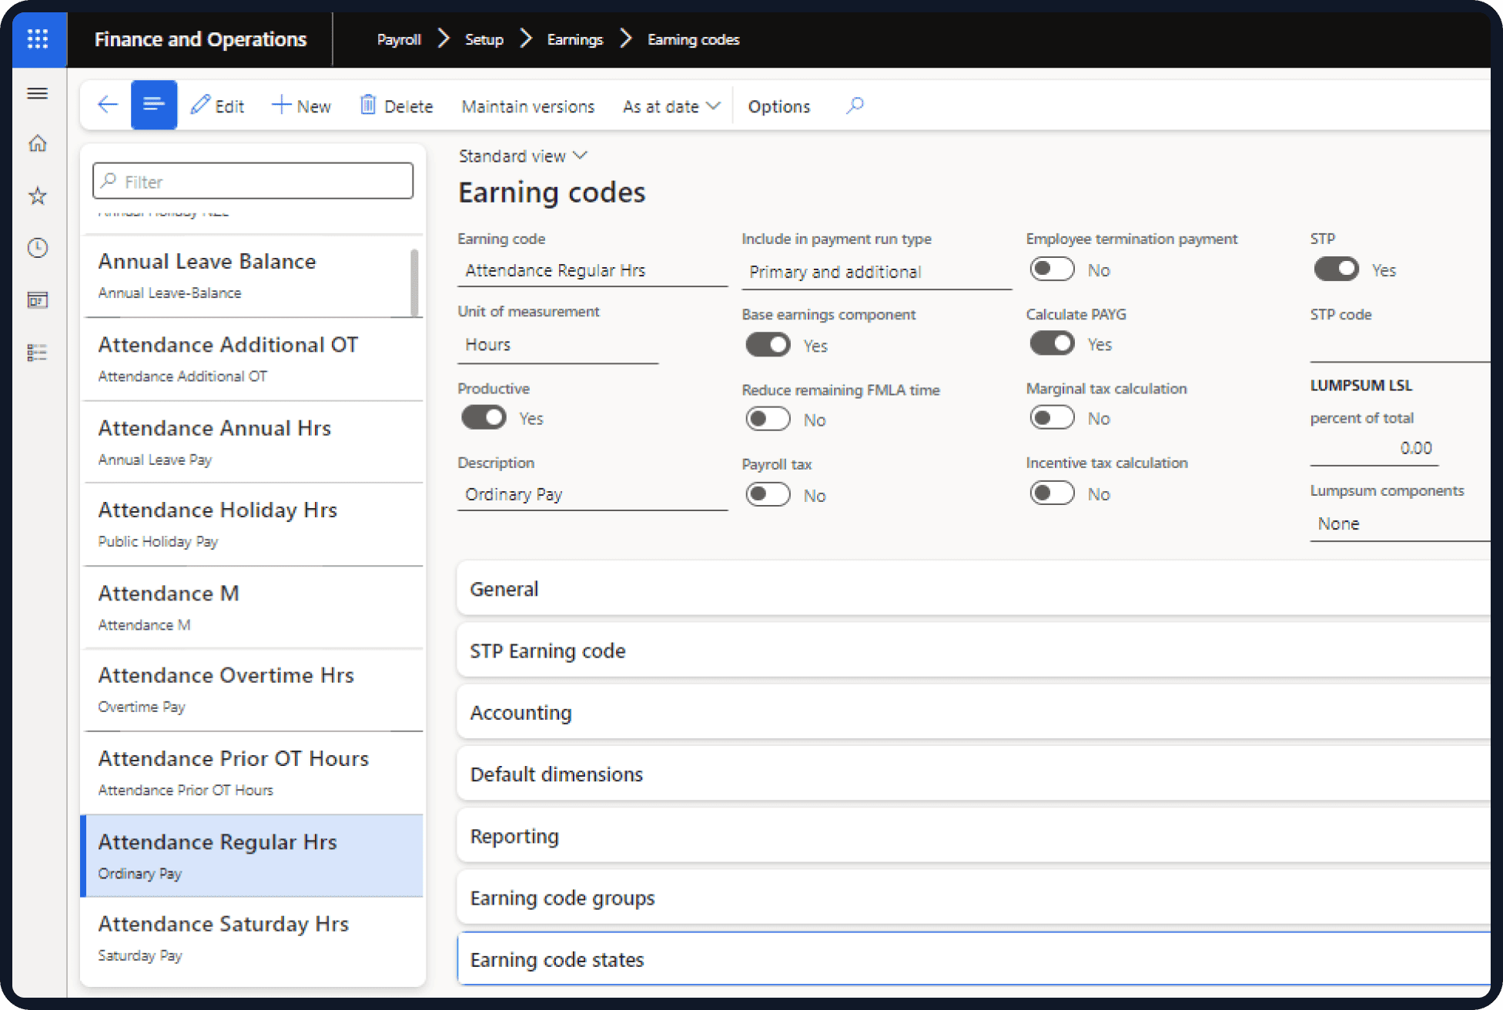Image resolution: width=1503 pixels, height=1010 pixels.
Task: Open the app launcher waffle icon
Action: [x=38, y=39]
